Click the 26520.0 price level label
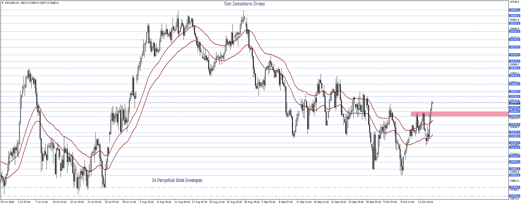This screenshot has width=521, height=205. (x=514, y=23)
